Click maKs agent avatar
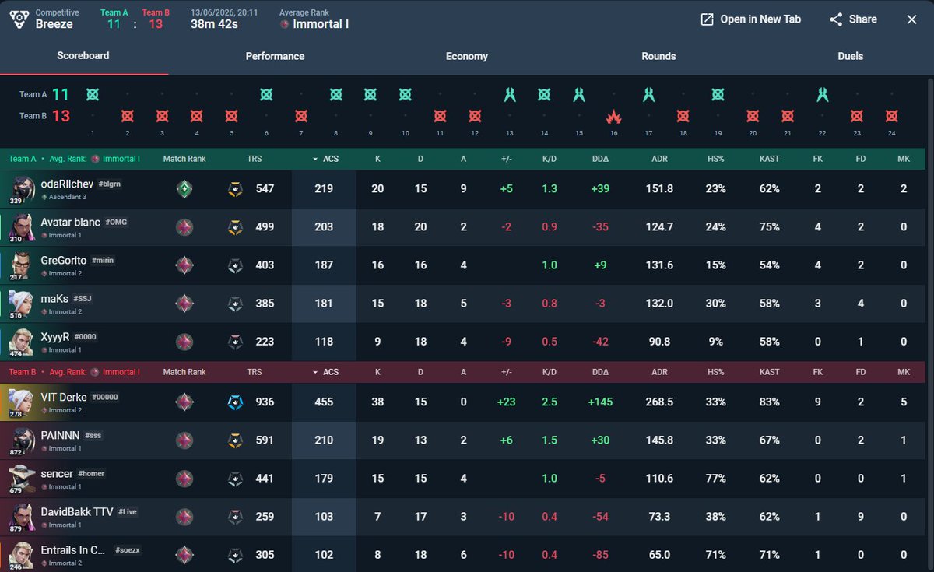 point(22,304)
